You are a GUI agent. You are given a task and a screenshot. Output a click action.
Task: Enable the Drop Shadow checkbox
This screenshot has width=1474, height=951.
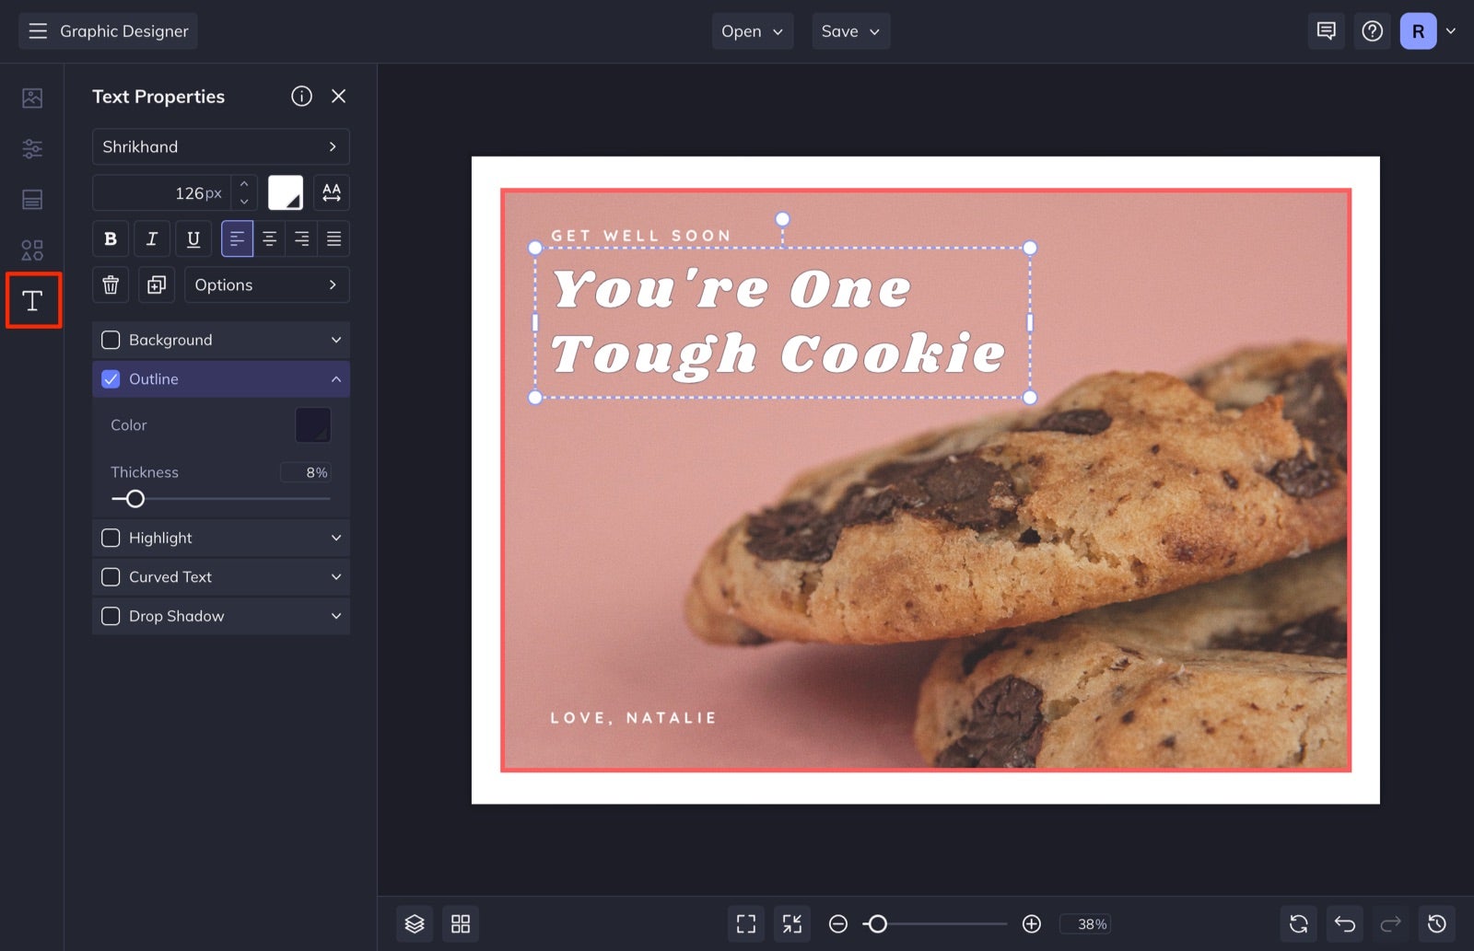point(111,616)
